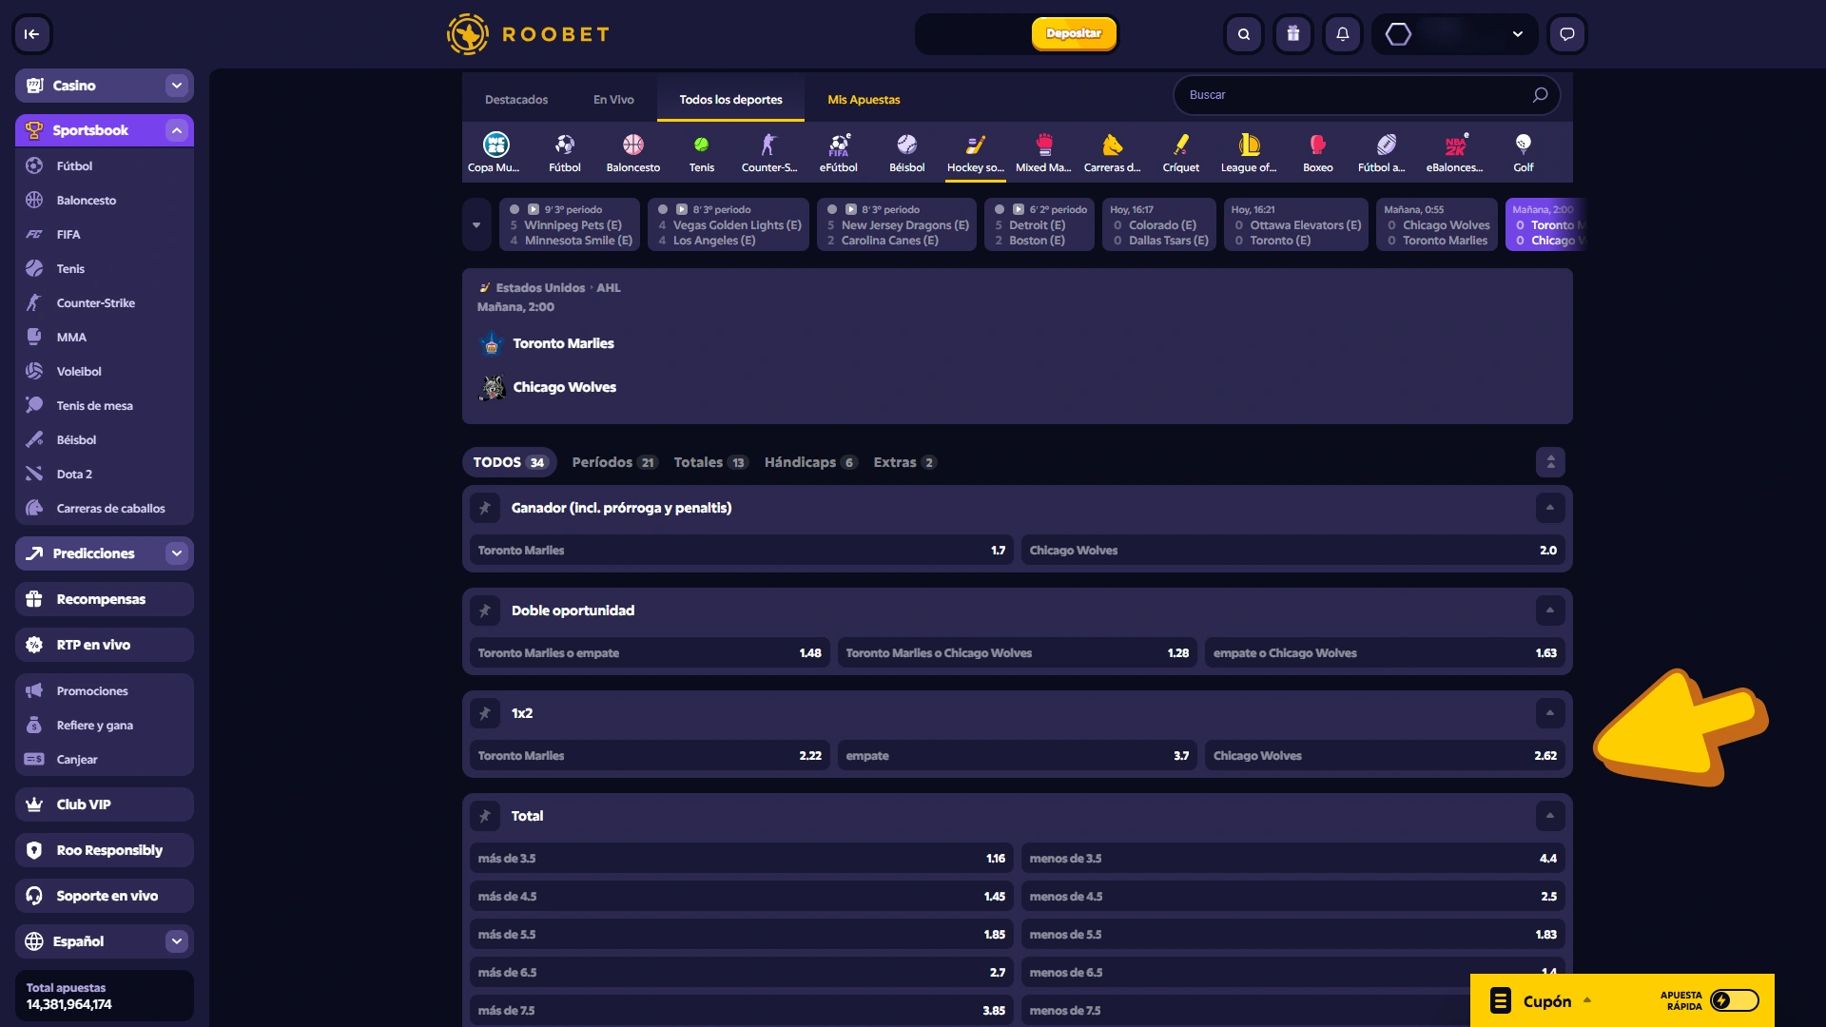1826x1027 pixels.
Task: Pin the Total market
Action: (x=485, y=816)
